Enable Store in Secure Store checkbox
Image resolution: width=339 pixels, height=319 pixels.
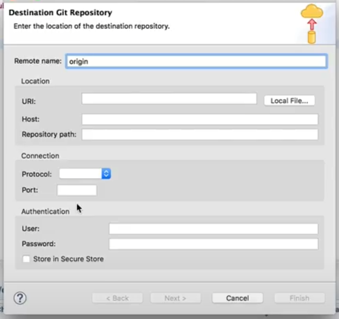pyautogui.click(x=26, y=259)
